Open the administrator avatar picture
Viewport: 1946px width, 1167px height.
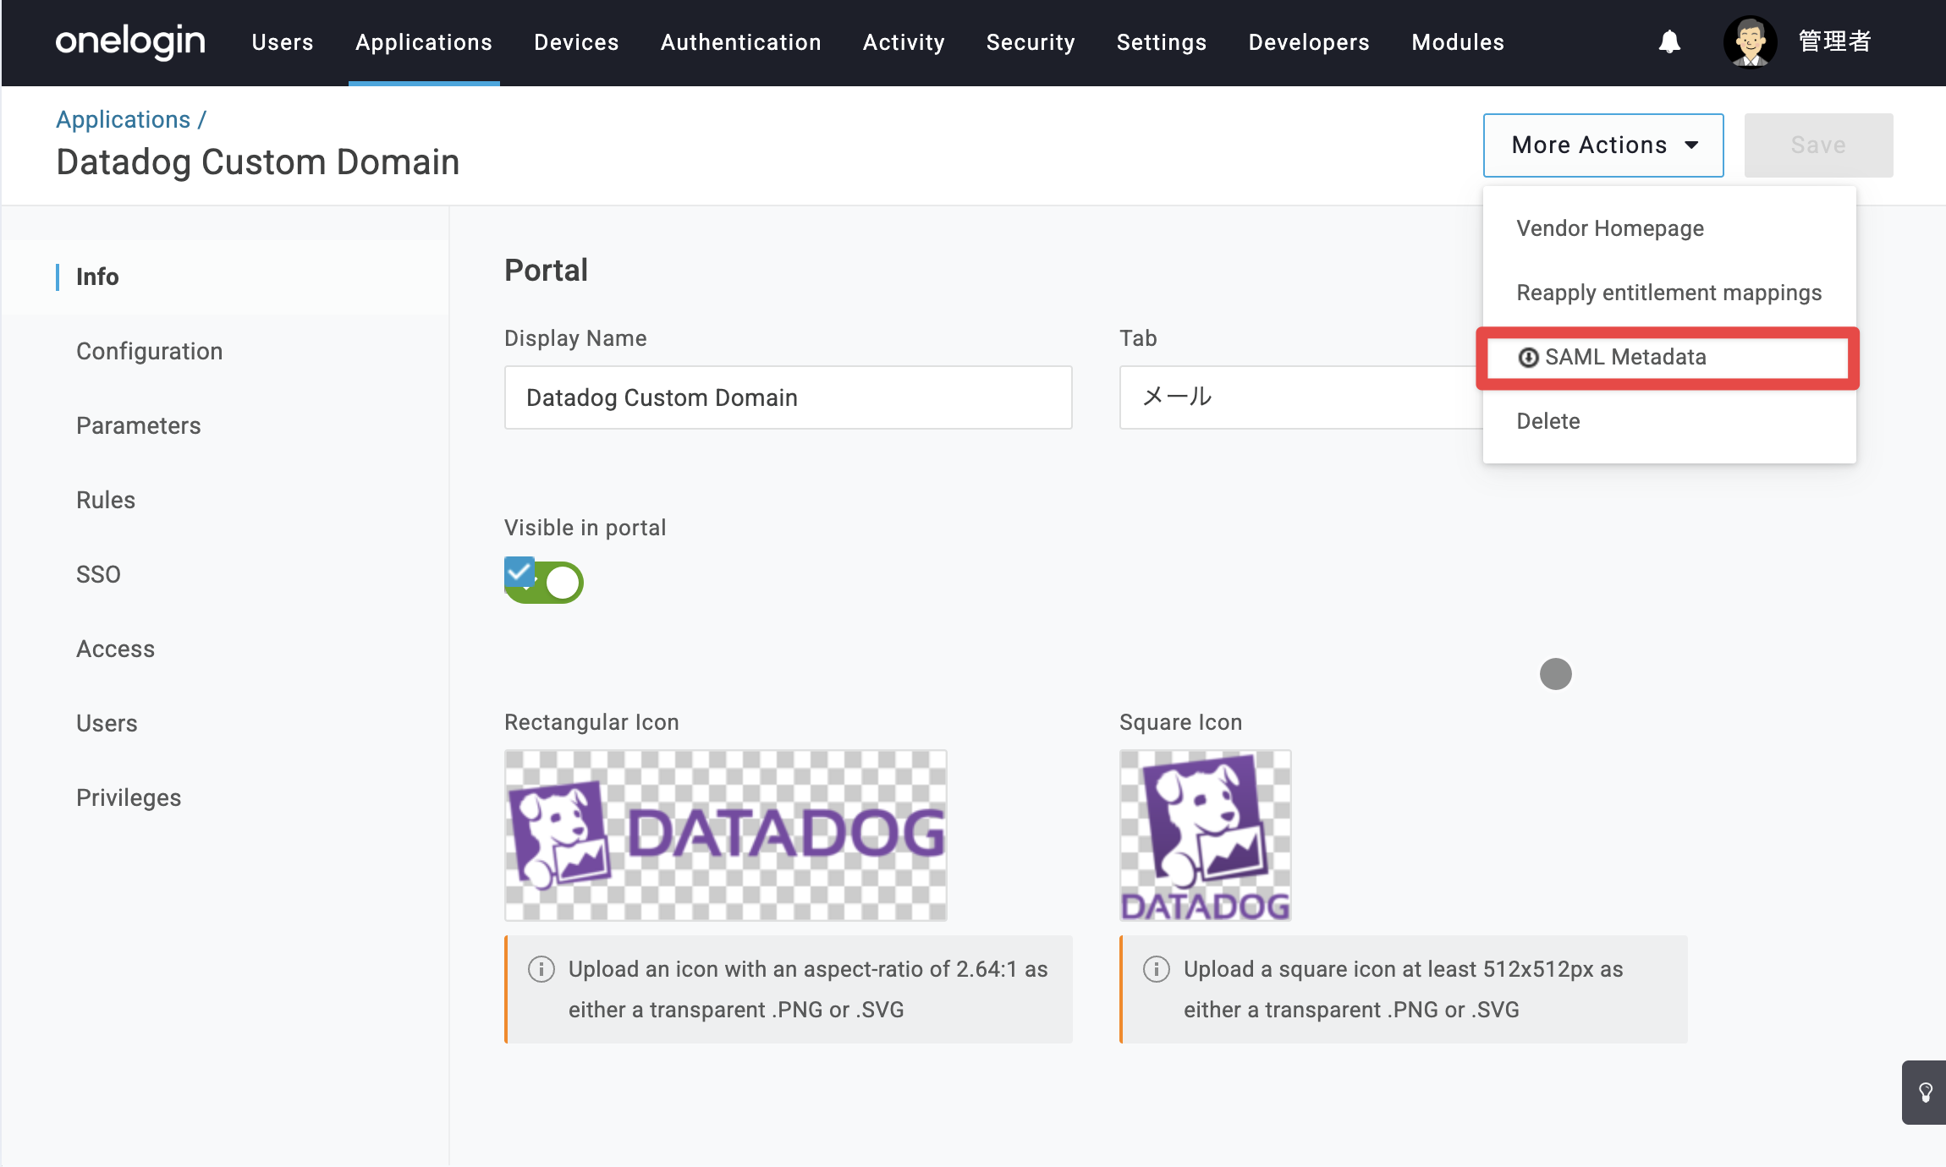tap(1750, 41)
